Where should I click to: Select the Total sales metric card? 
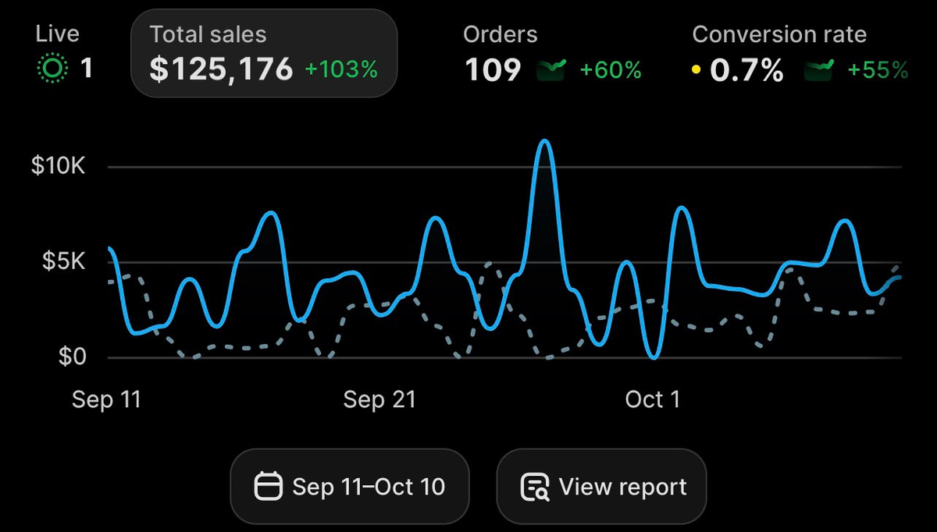[x=264, y=53]
